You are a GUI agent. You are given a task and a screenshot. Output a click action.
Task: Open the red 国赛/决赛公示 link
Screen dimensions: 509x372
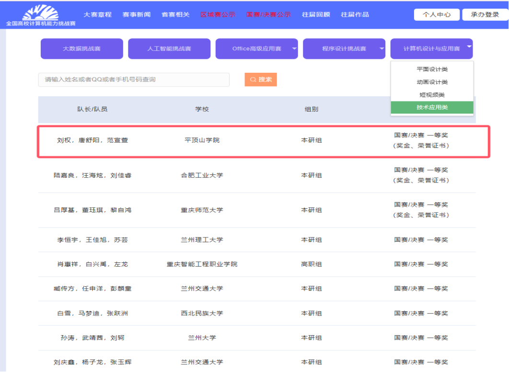tap(268, 14)
